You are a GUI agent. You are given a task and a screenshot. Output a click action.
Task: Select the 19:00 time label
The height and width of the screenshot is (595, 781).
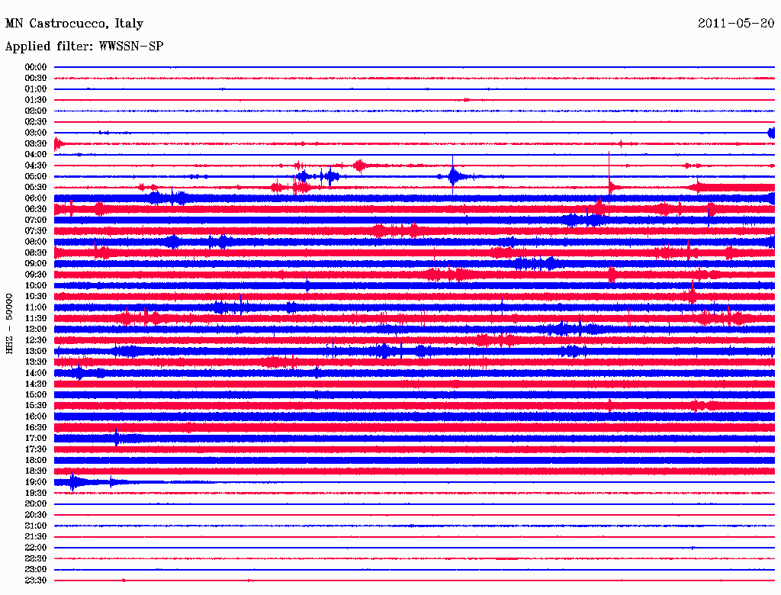pyautogui.click(x=35, y=482)
